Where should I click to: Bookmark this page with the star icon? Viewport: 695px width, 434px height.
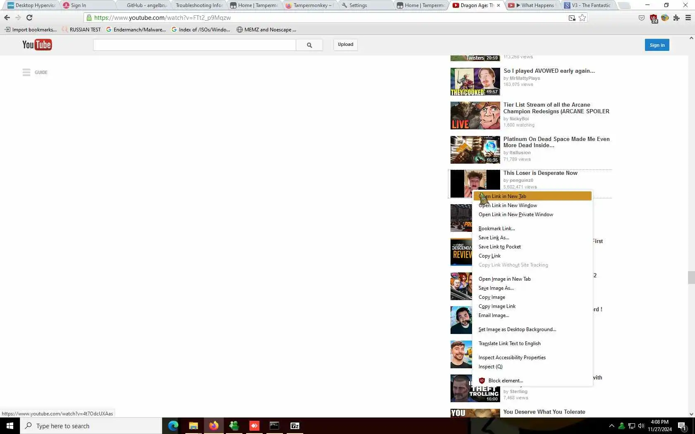[x=582, y=18]
